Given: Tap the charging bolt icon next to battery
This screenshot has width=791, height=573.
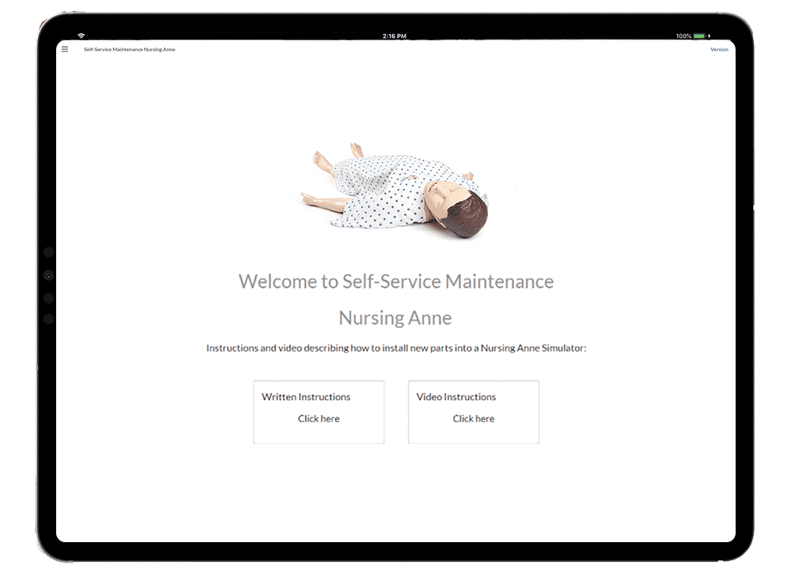Looking at the screenshot, I should 711,35.
